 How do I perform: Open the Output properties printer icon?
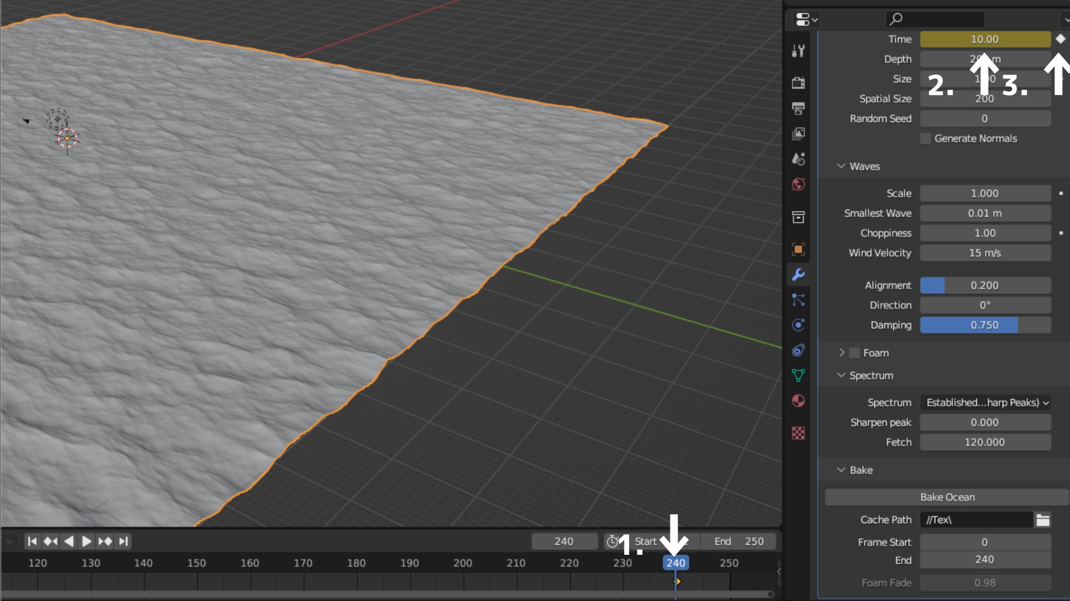(x=798, y=108)
